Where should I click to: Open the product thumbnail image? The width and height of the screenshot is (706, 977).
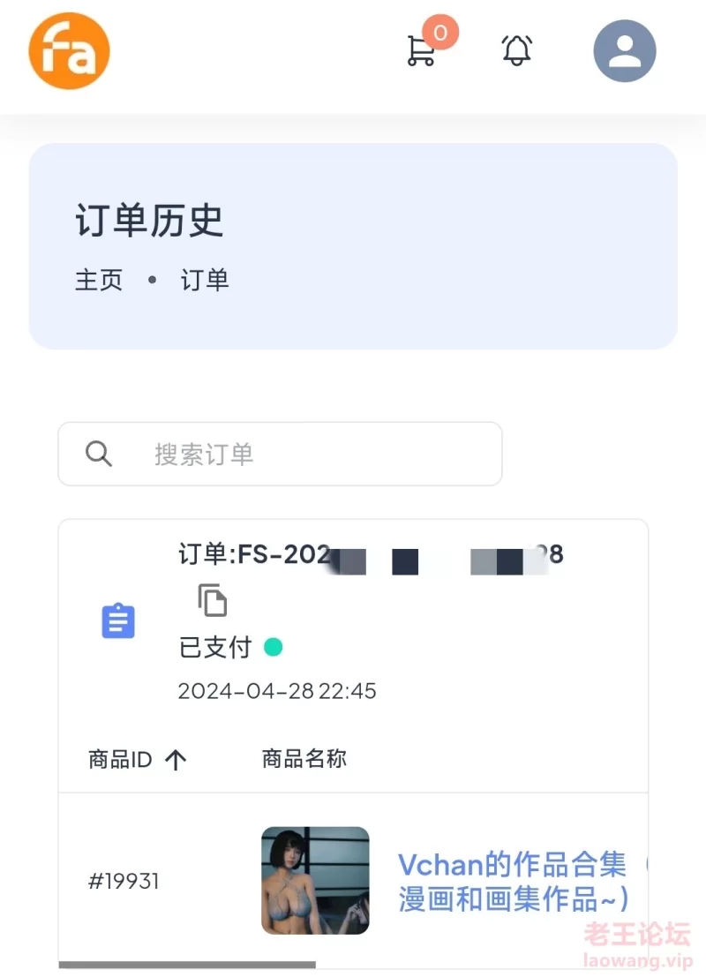pyautogui.click(x=315, y=881)
